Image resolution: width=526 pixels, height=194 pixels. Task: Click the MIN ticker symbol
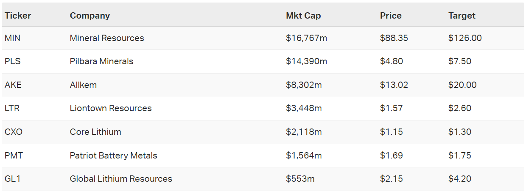point(12,38)
